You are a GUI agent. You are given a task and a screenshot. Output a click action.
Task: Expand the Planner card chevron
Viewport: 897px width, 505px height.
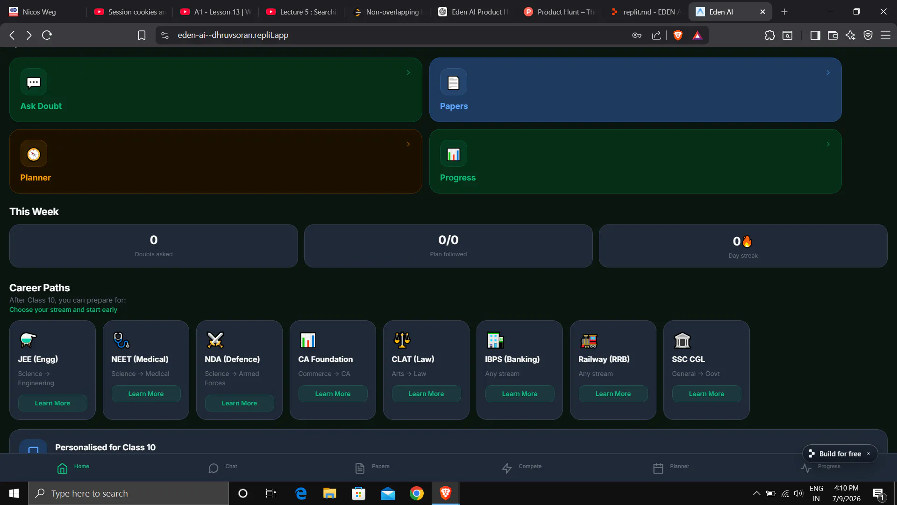pos(408,144)
